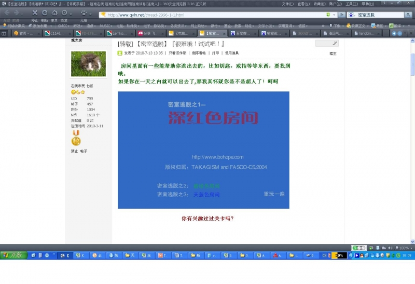Open the 收藏(B) menu
Viewport: 415px width, 284px height.
pos(320,4)
